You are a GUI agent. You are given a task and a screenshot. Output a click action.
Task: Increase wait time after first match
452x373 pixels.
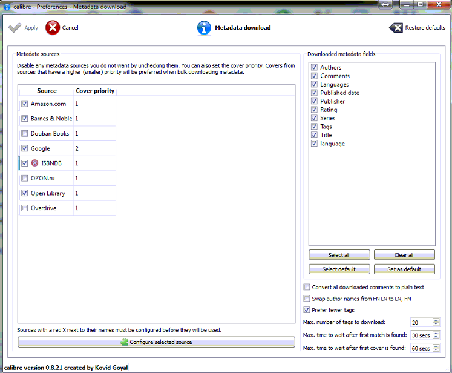click(436, 332)
